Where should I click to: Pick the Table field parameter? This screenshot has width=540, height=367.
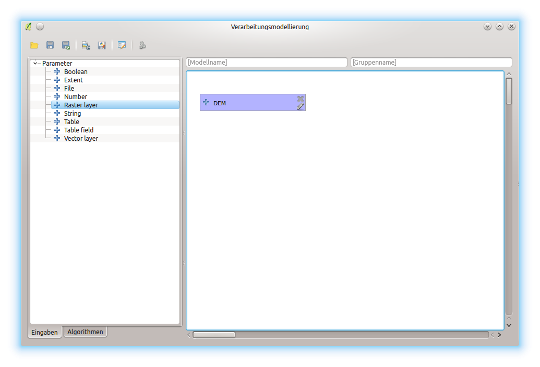(79, 130)
